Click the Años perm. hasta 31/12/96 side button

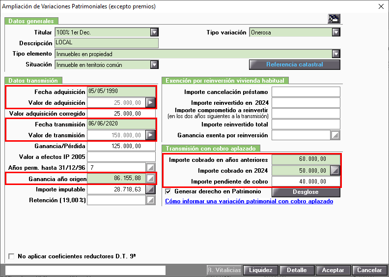(151, 167)
